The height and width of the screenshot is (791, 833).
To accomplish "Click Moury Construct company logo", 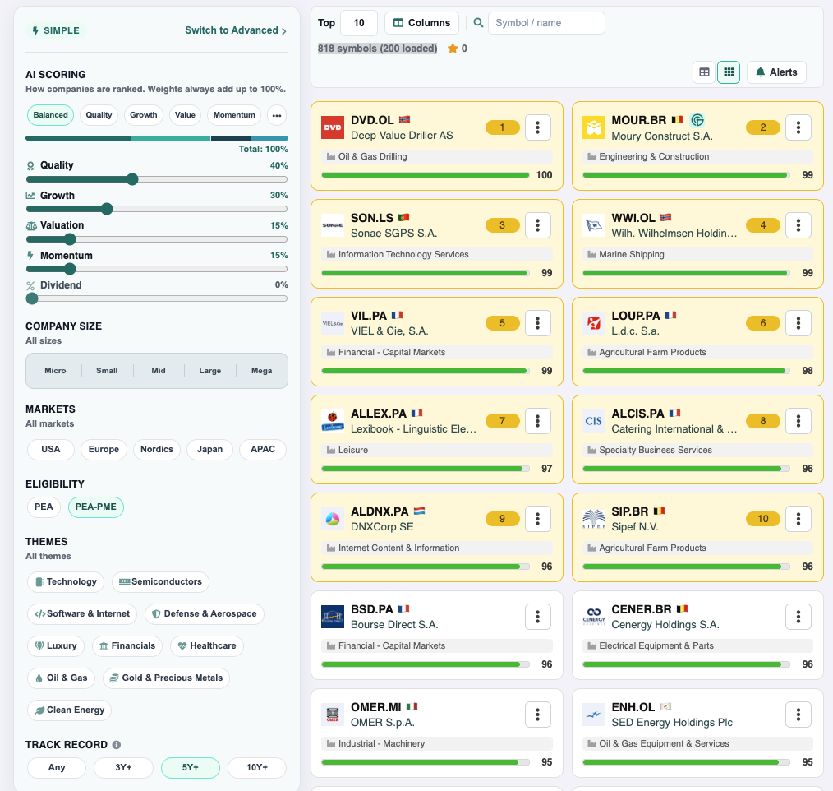I will tap(593, 127).
